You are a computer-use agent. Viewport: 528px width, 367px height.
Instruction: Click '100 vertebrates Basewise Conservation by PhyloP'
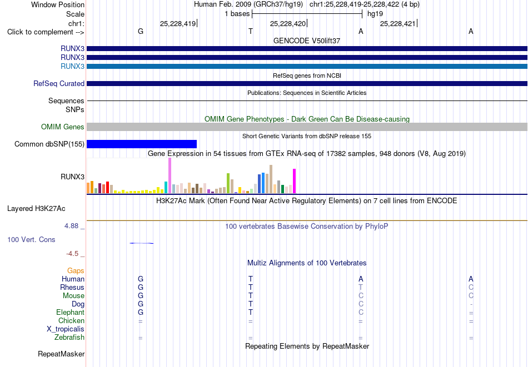[x=307, y=227]
